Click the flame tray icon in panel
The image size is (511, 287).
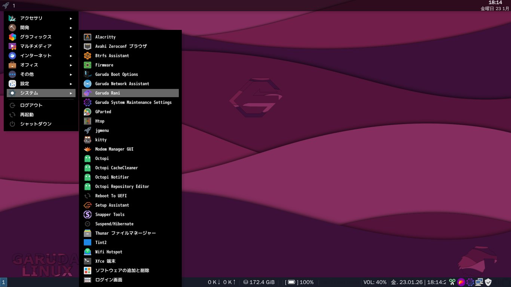coord(461,282)
